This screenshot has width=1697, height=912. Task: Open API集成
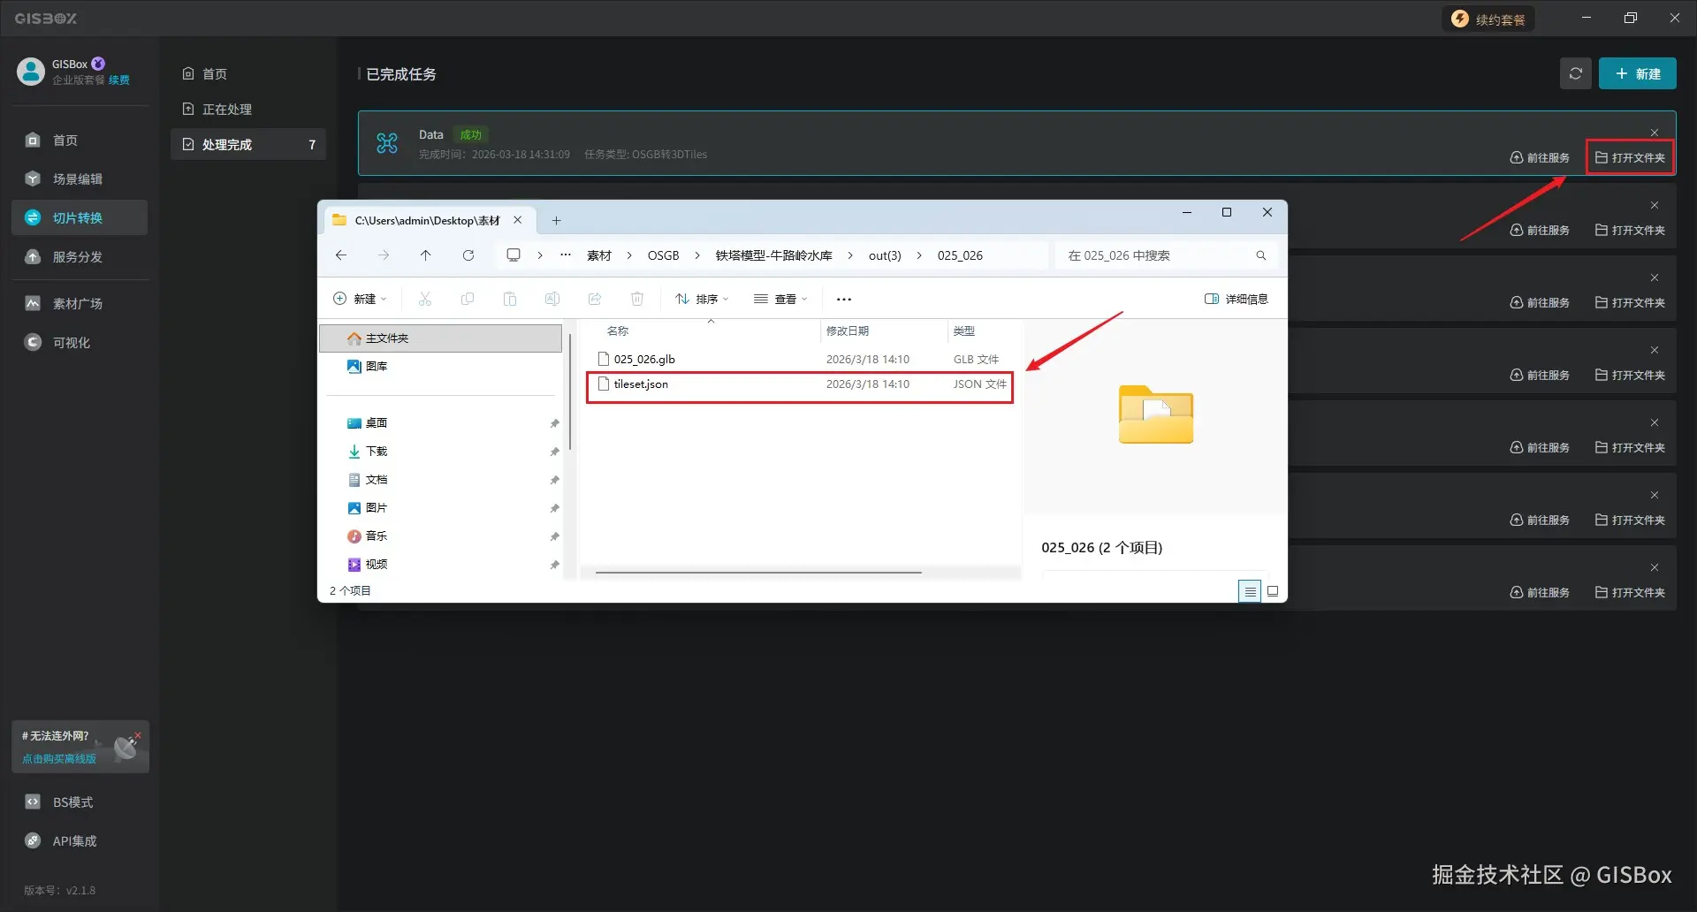74,841
